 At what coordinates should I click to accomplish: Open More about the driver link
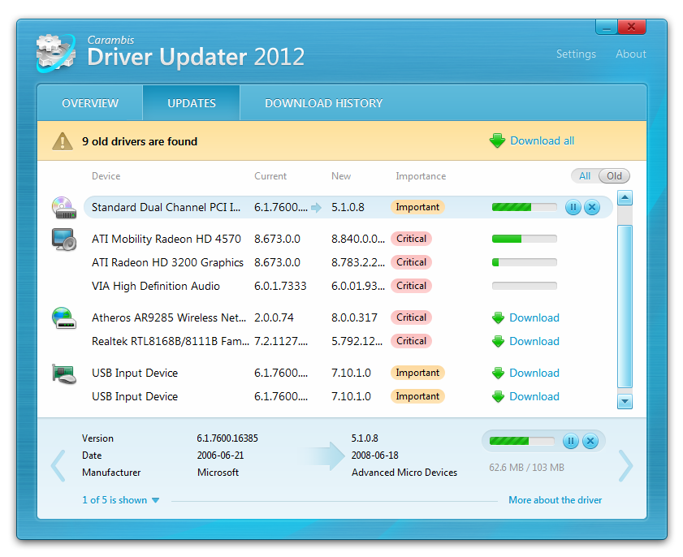point(555,500)
